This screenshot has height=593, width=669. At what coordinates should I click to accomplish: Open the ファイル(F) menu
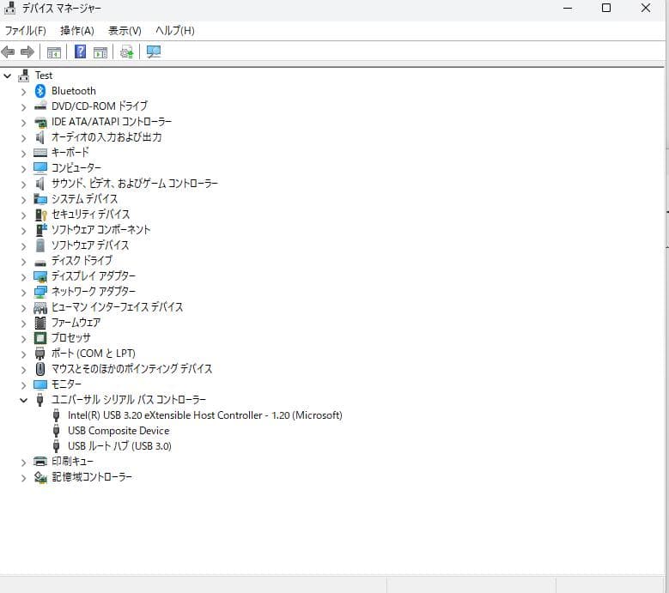25,31
